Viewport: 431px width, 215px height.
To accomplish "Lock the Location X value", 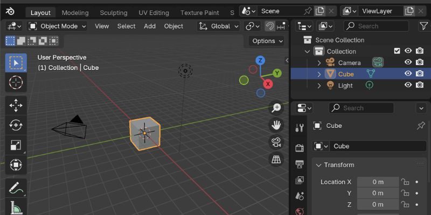I will (x=405, y=182).
